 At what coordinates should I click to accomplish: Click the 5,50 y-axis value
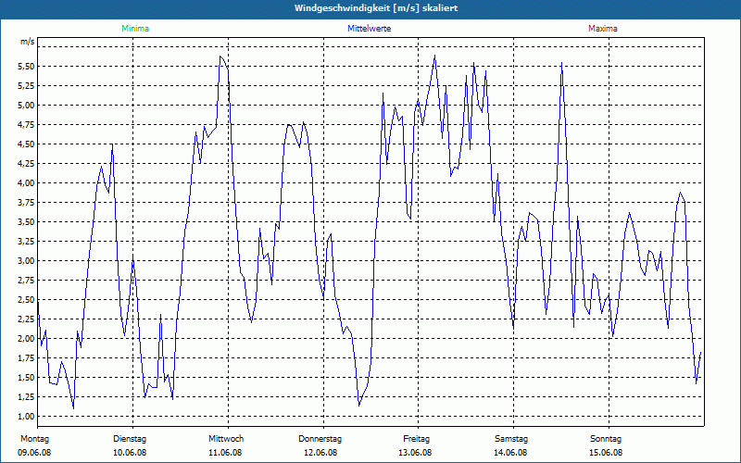coord(27,67)
